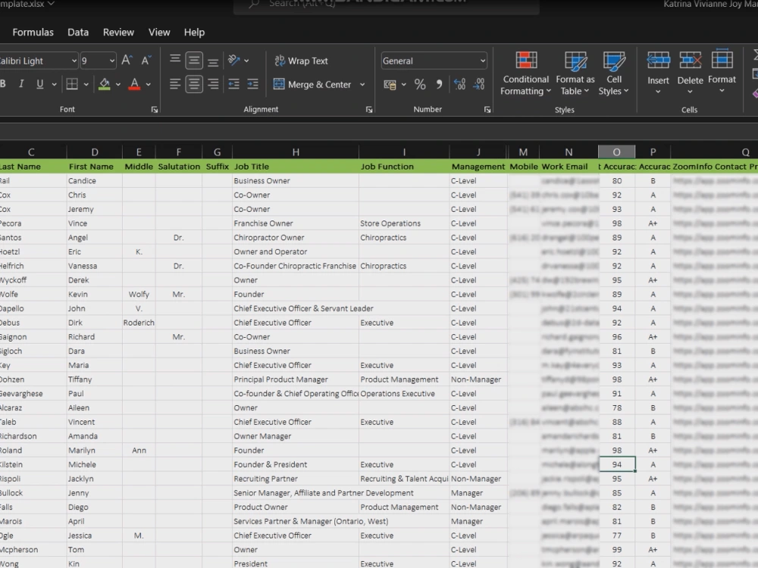This screenshot has height=568, width=758.
Task: Click Insert cells icon
Action: pyautogui.click(x=659, y=61)
